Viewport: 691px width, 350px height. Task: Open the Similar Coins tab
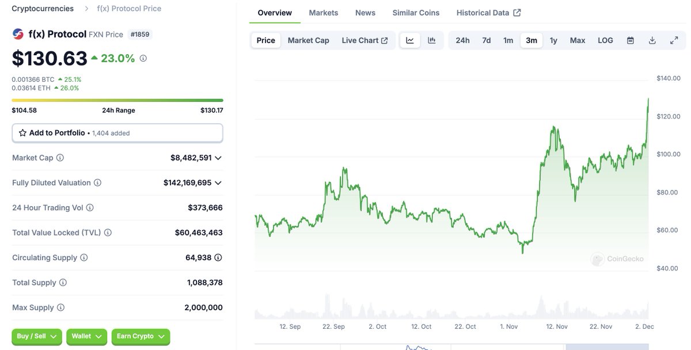[416, 13]
